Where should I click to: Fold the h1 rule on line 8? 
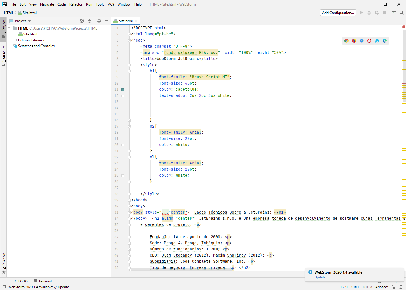click(x=129, y=71)
